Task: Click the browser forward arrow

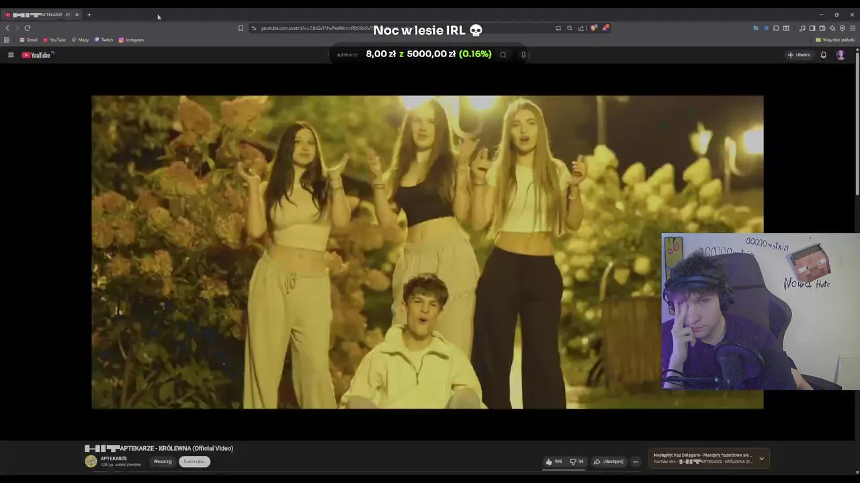Action: 17,28
